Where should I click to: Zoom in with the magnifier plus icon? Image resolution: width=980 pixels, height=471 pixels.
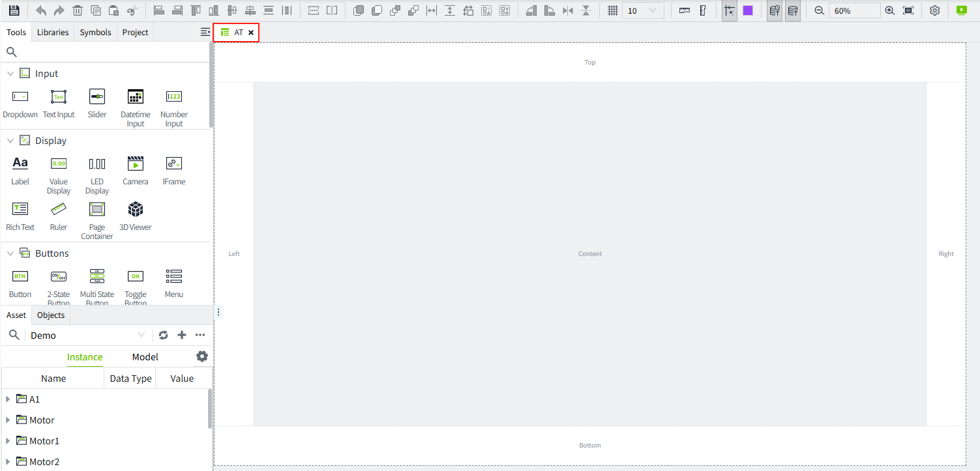coord(889,10)
